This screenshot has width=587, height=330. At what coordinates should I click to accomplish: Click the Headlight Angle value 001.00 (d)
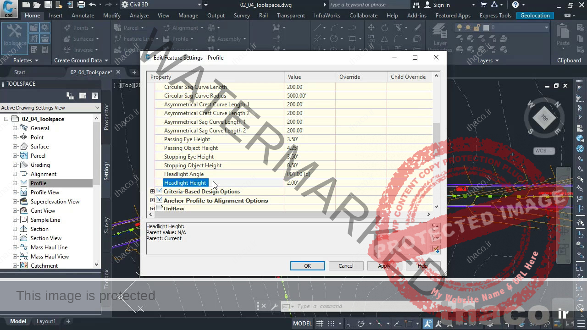tap(299, 174)
